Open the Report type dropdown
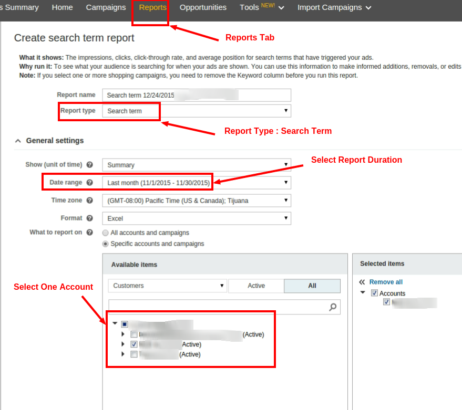Screen dimensions: 462x410 [197, 111]
